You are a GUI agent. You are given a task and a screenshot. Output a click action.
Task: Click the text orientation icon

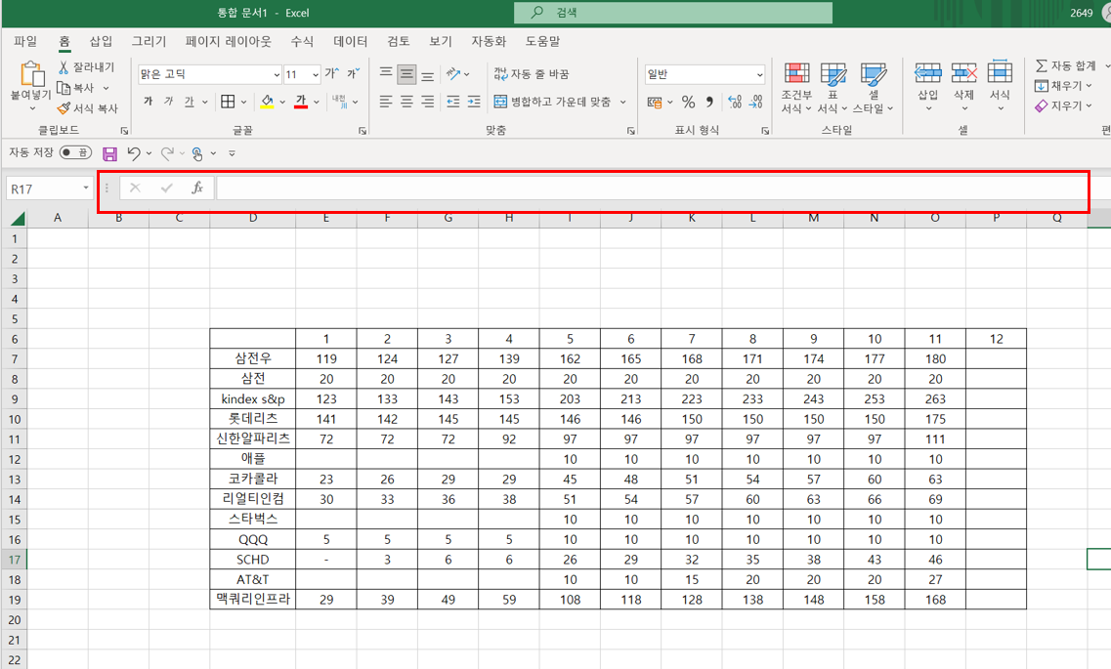(x=453, y=73)
